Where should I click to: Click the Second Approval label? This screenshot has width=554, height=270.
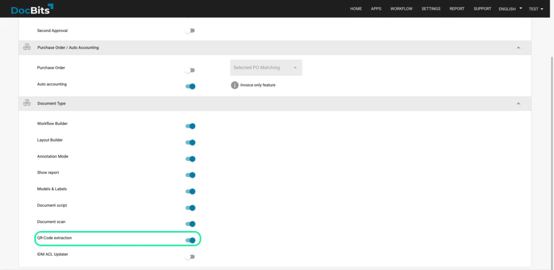52,31
